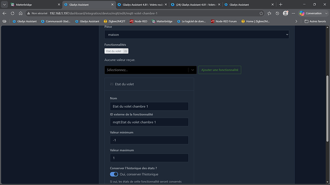Click the Non sécurisé site info warning
This screenshot has height=185, width=330.
(x=37, y=13)
